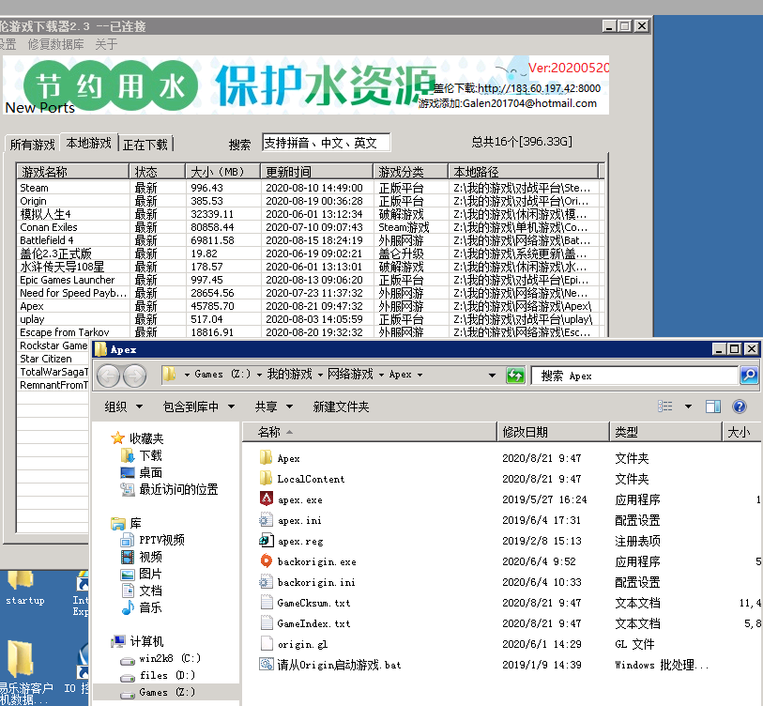Sort games by 大小 (MB) column header

(222, 172)
